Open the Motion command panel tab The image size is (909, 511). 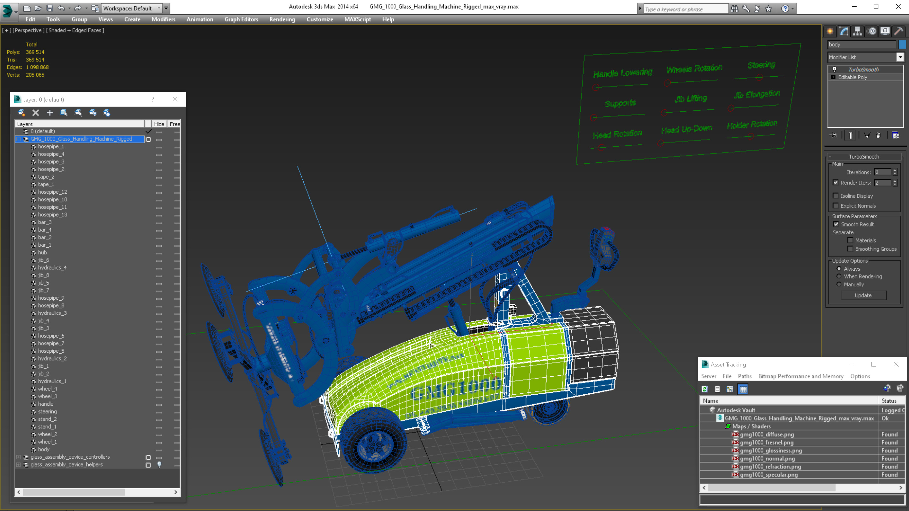(x=871, y=31)
